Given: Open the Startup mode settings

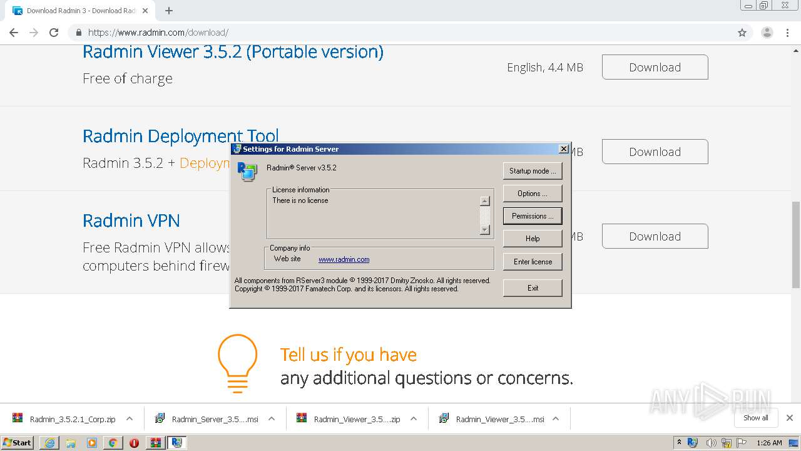Looking at the screenshot, I should coord(533,171).
